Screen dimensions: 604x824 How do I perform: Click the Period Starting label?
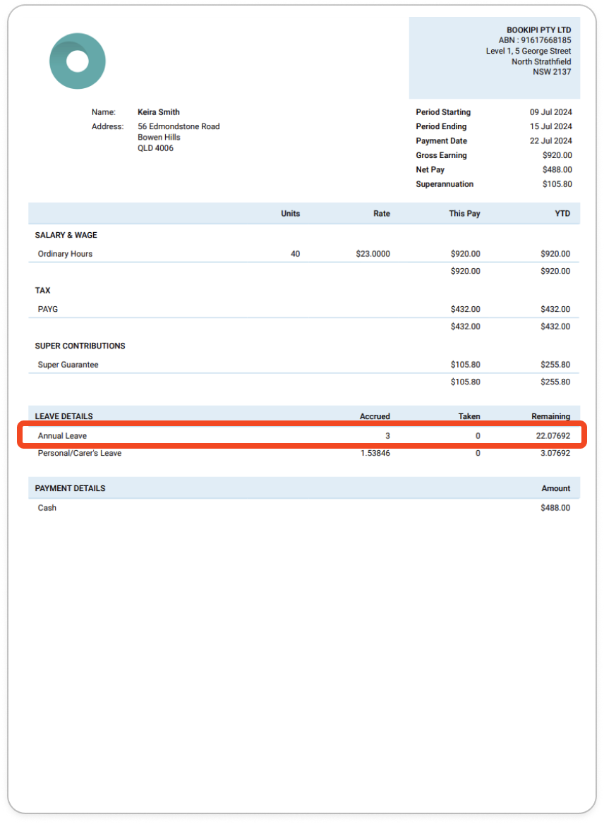click(x=443, y=112)
